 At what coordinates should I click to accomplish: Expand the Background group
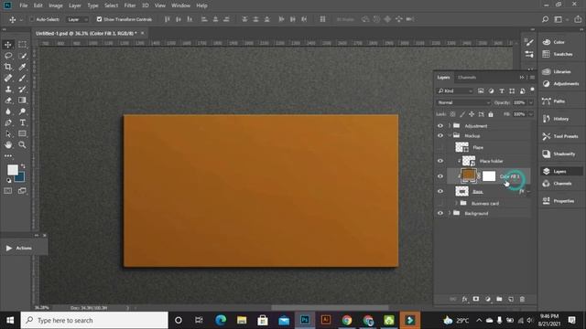[450, 213]
